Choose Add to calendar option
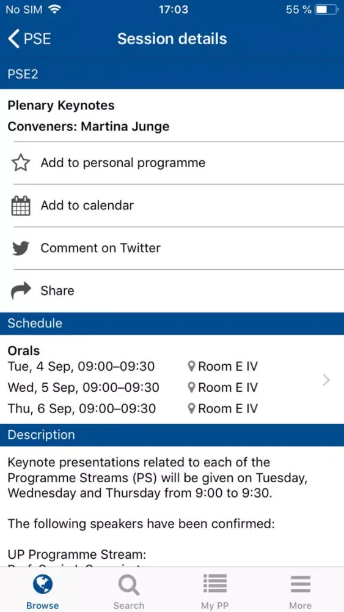This screenshot has width=344, height=612. click(x=87, y=205)
